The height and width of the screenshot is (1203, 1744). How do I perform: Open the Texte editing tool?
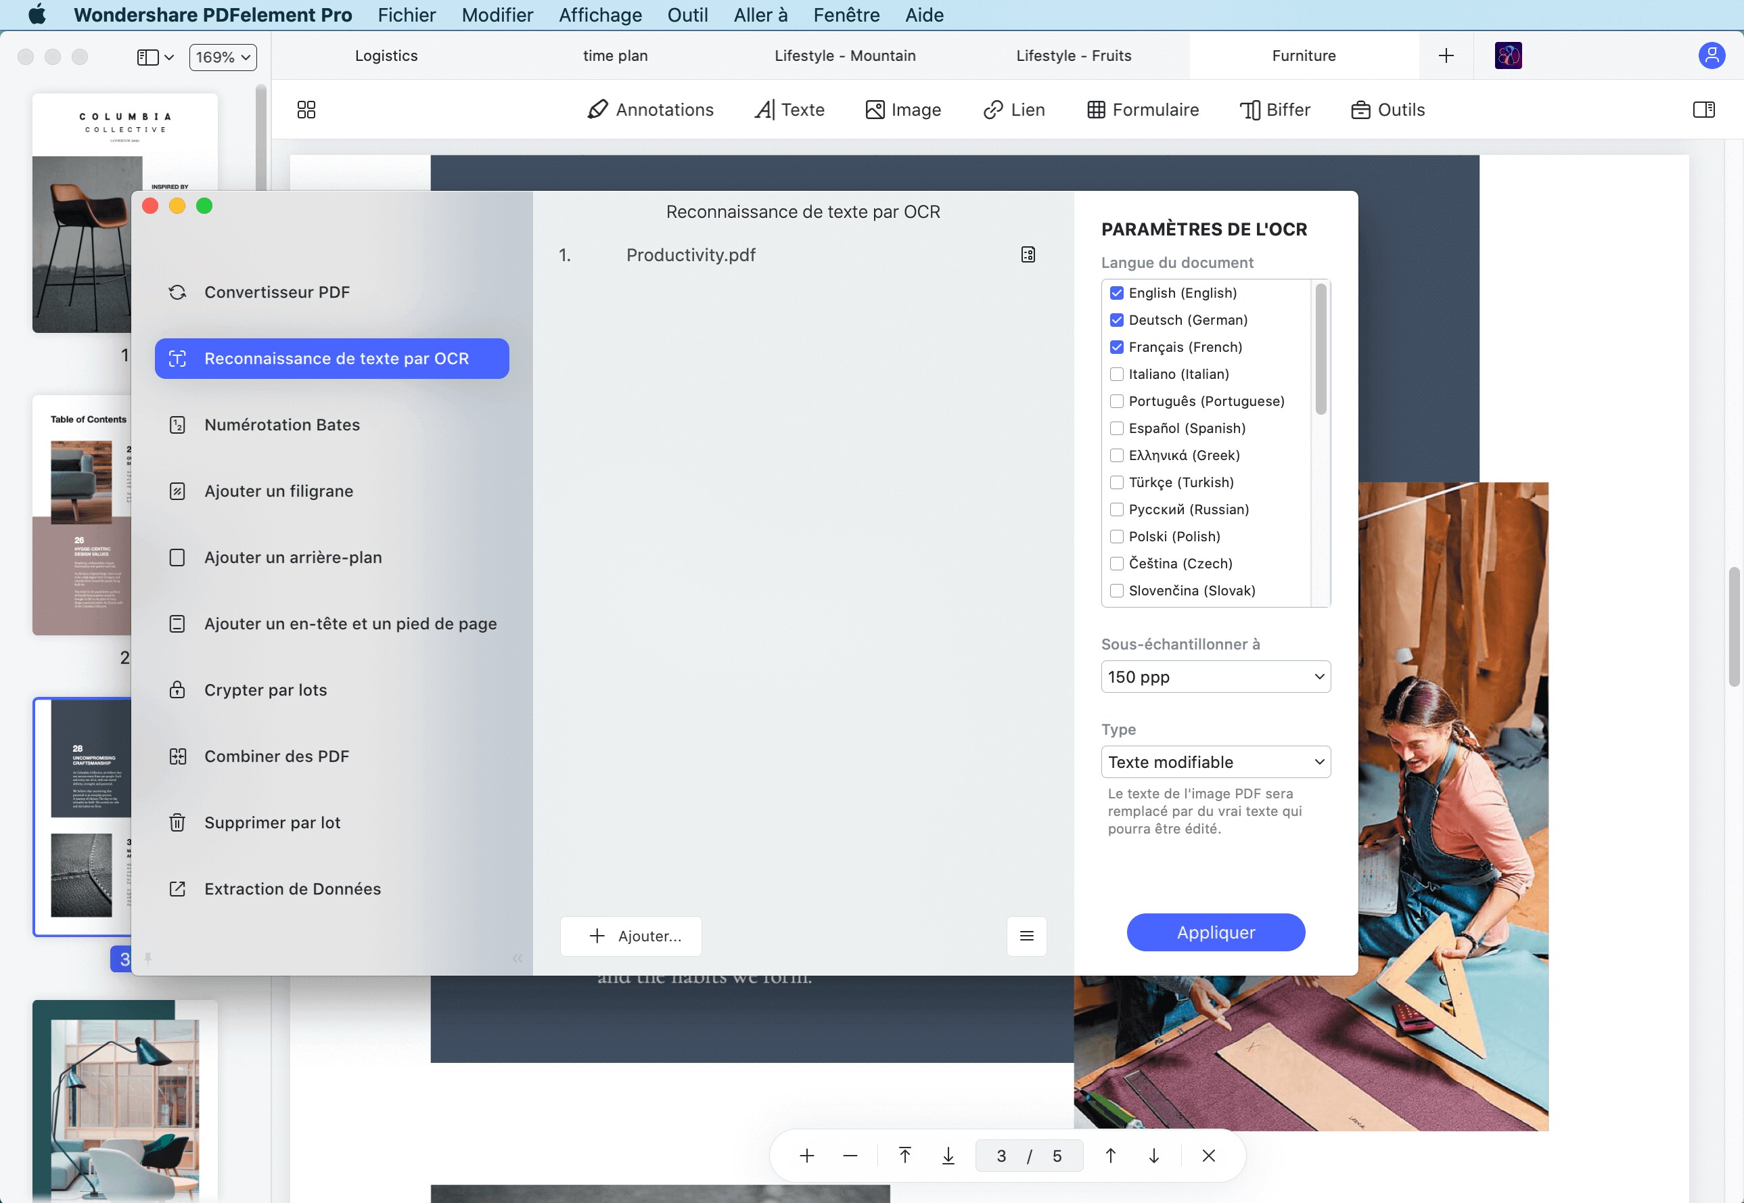click(x=789, y=110)
